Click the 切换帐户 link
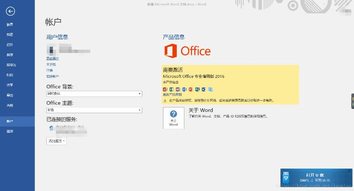 53,76
